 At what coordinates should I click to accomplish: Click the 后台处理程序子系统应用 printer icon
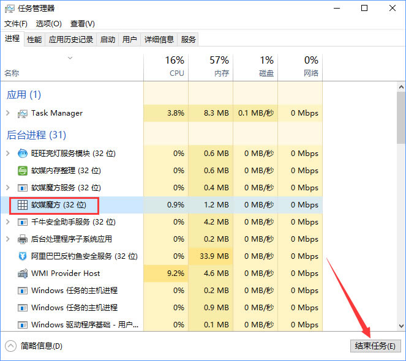point(23,239)
